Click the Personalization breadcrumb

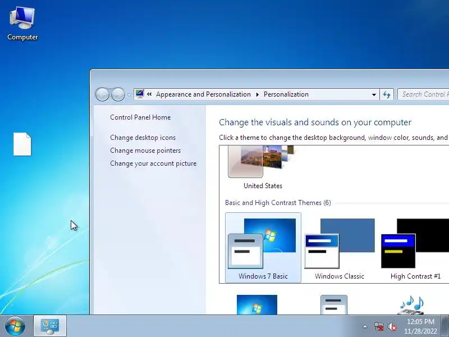(286, 94)
